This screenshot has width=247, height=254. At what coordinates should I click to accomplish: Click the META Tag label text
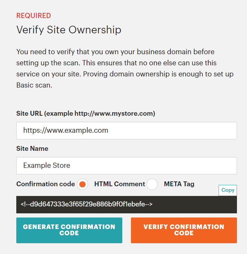pos(179,184)
